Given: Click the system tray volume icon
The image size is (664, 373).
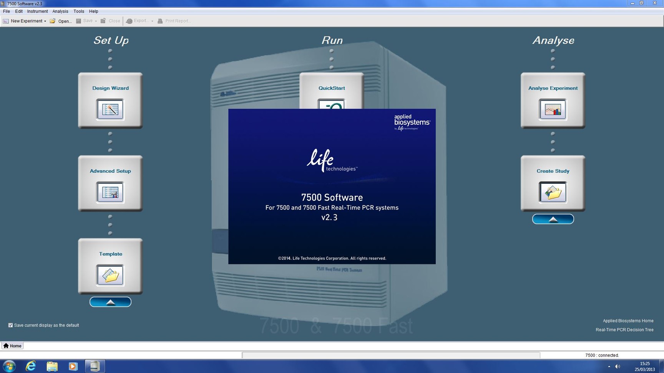Looking at the screenshot, I should [618, 366].
